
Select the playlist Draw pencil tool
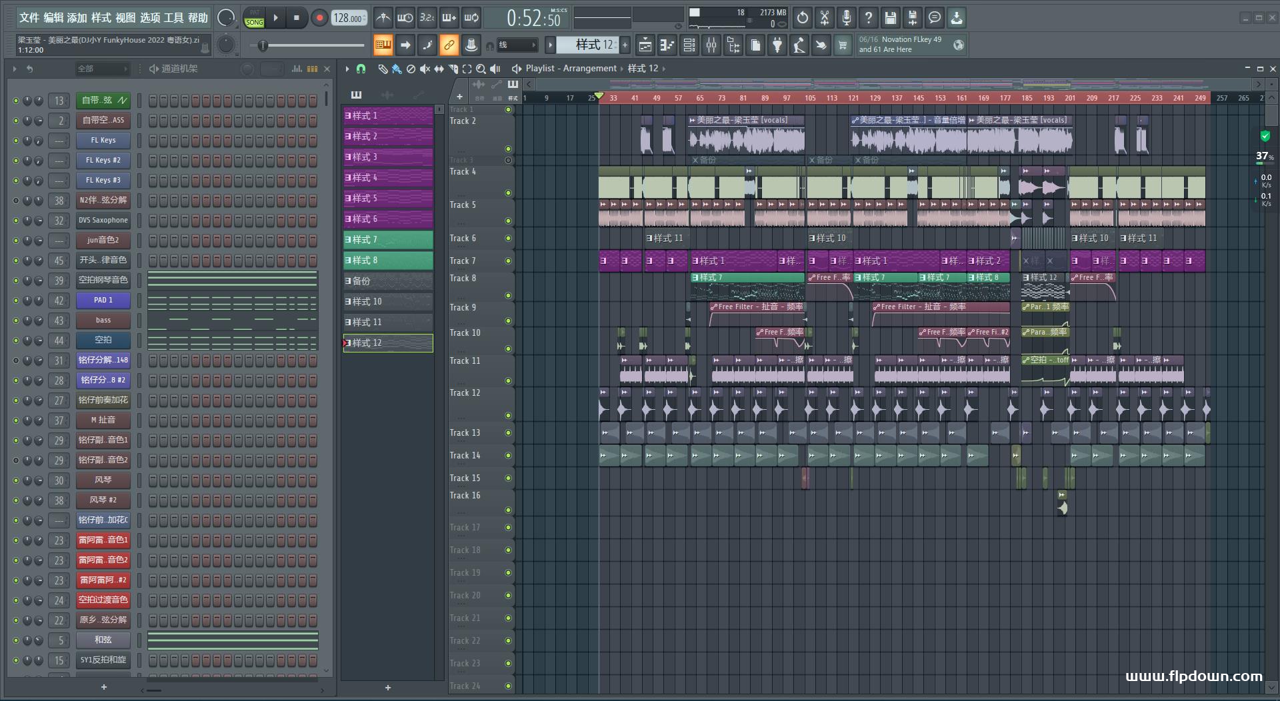click(383, 69)
